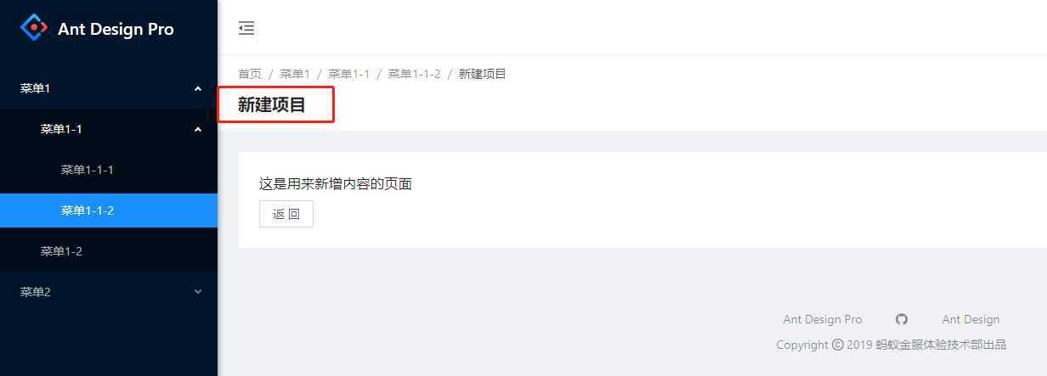This screenshot has height=376, width=1047.
Task: Collapse sidebar with menu fold icon
Action: tap(246, 28)
